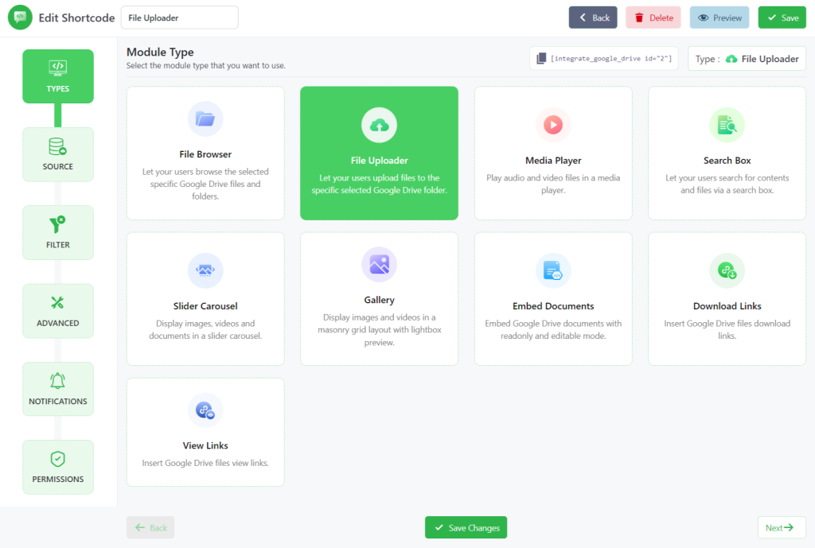Image resolution: width=815 pixels, height=548 pixels.
Task: Click the trash icon in Delete
Action: pyautogui.click(x=639, y=17)
